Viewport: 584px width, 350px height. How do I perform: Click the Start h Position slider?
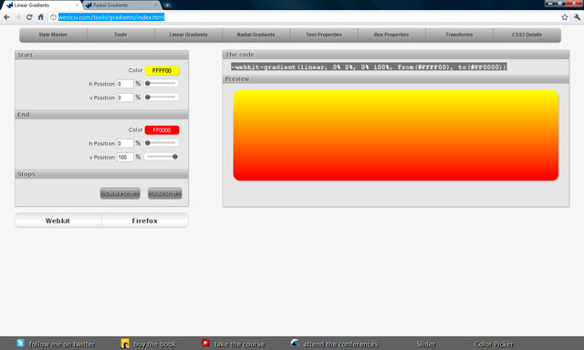coord(162,83)
